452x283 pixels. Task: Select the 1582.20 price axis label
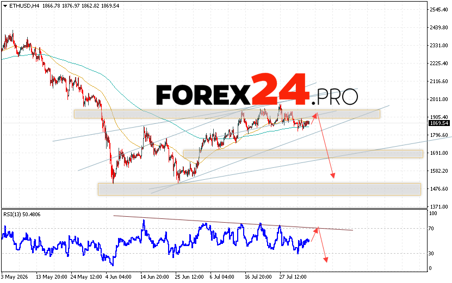(439, 171)
